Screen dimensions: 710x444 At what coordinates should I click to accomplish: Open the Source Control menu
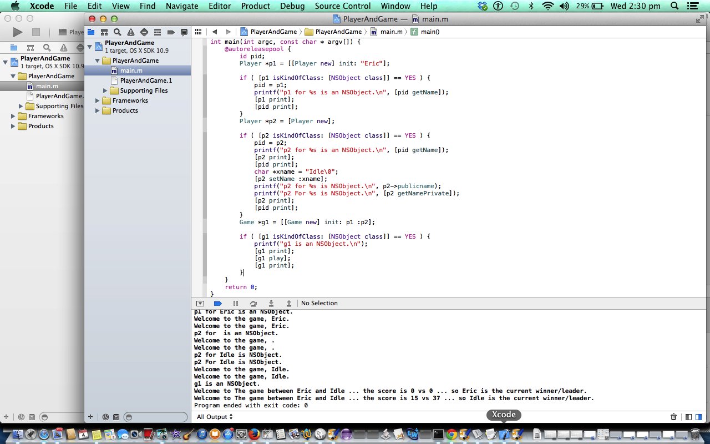tap(342, 6)
